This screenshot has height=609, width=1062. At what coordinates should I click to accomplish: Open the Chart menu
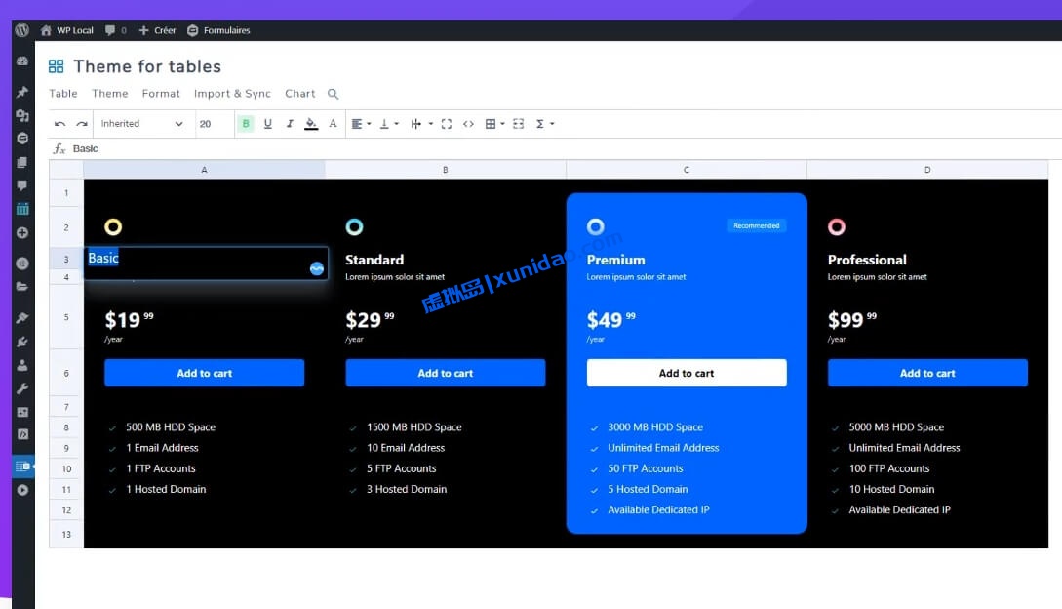coord(299,93)
